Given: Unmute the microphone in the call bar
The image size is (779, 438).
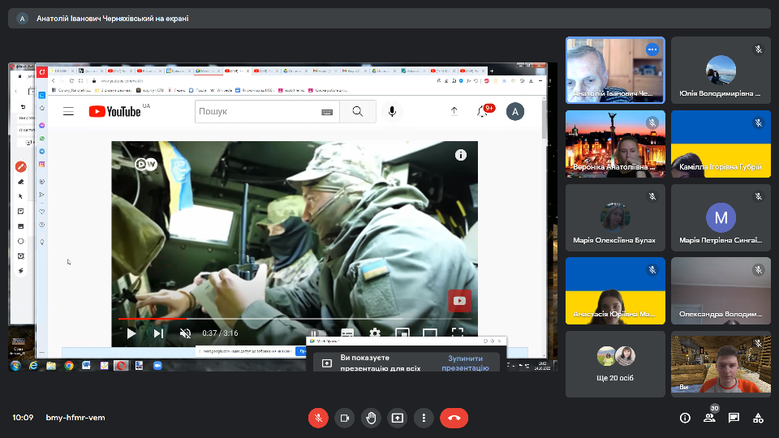Looking at the screenshot, I should pos(319,418).
